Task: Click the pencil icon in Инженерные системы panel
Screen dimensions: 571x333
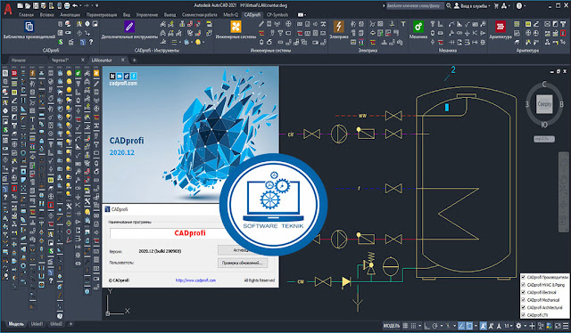Action: point(261,24)
